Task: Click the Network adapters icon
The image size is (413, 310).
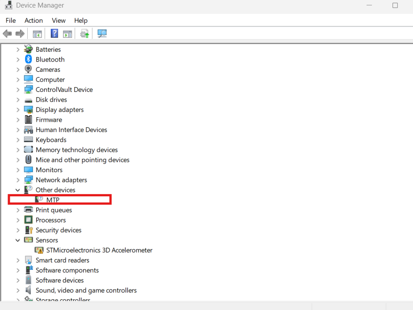Action: [x=28, y=180]
